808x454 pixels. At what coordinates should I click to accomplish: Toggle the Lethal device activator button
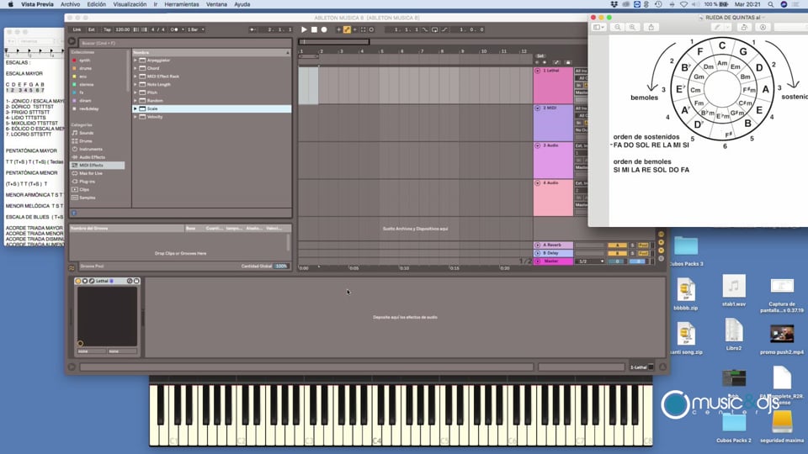click(x=78, y=281)
